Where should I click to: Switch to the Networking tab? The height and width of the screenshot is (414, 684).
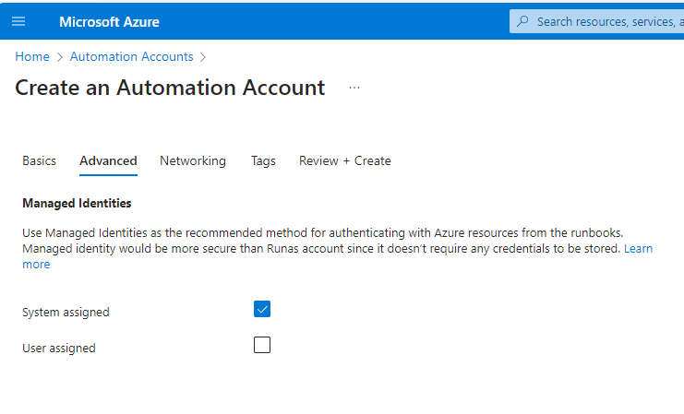[x=193, y=160]
